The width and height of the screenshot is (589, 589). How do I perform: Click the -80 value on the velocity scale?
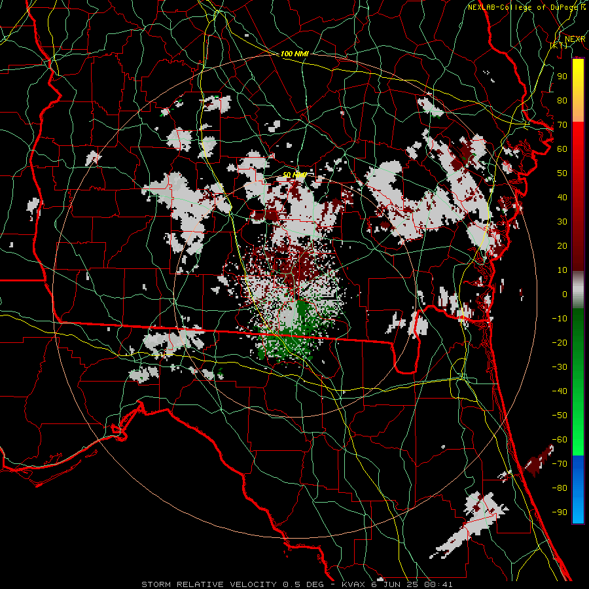point(560,488)
